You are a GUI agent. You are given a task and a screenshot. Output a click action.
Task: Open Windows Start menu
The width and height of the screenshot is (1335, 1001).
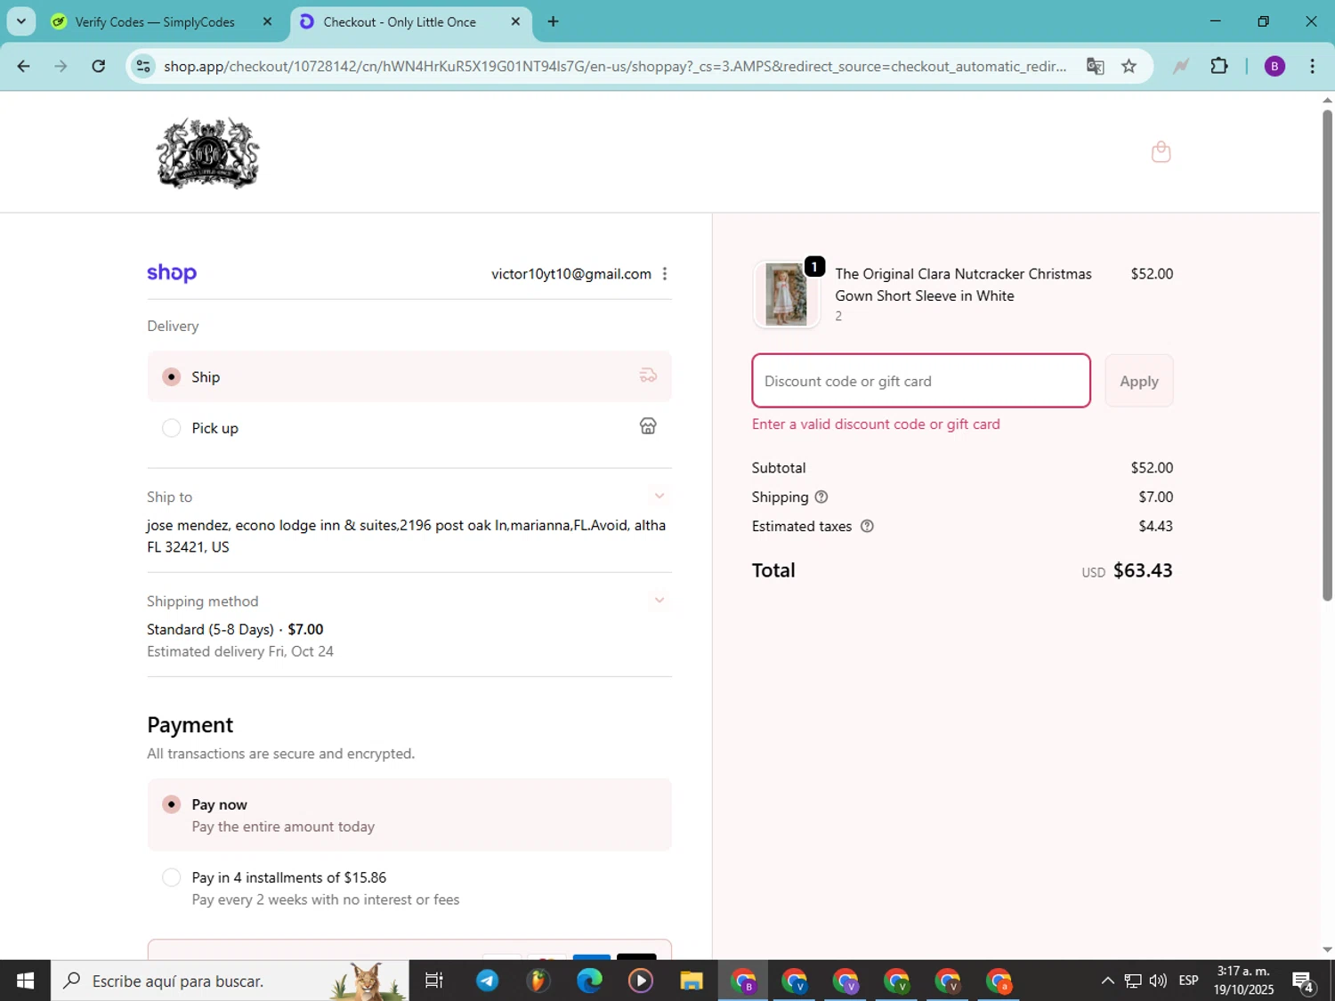25,981
